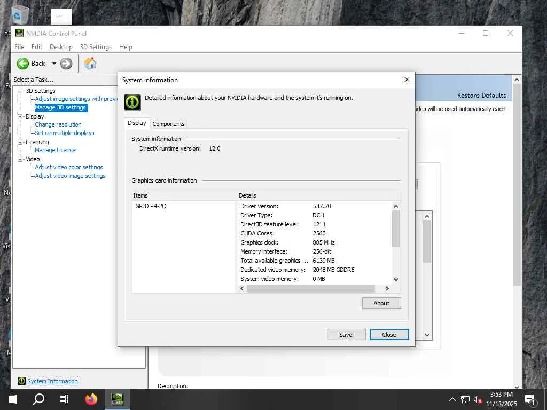Click the details list scroll down arrow
The width and height of the screenshot is (547, 410).
pyautogui.click(x=396, y=279)
